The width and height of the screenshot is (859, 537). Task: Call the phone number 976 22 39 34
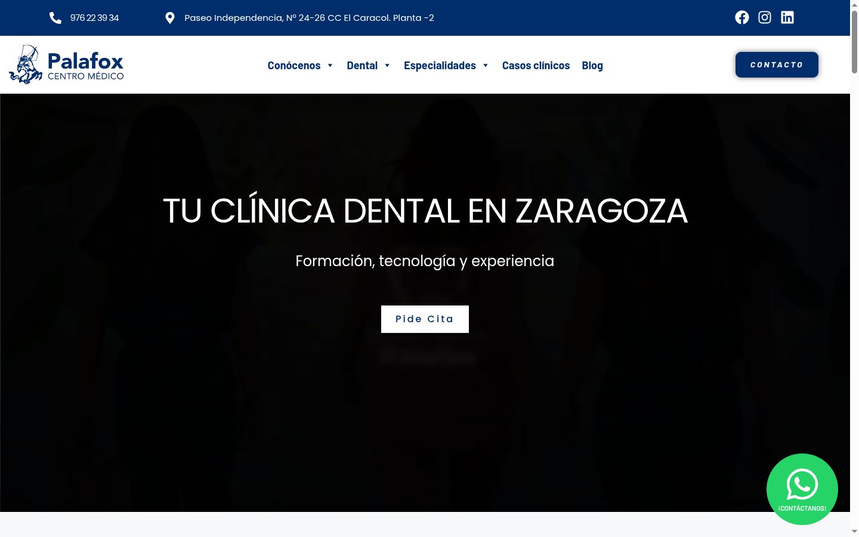[94, 18]
